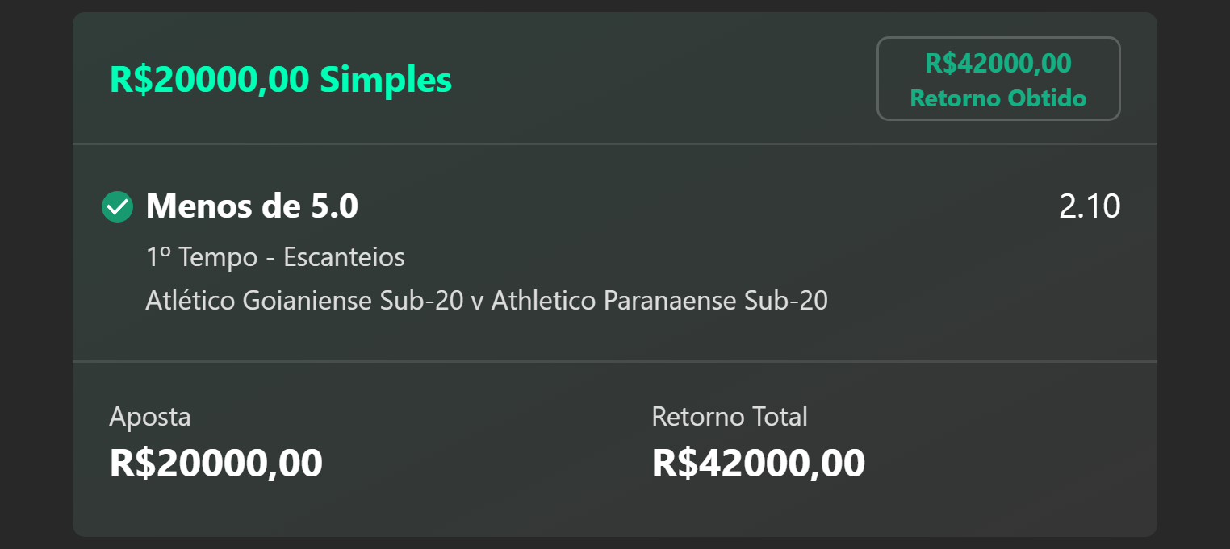Open the Atlético Goianiense Sub-20 team name
Image resolution: width=1230 pixels, height=549 pixels.
tap(304, 301)
